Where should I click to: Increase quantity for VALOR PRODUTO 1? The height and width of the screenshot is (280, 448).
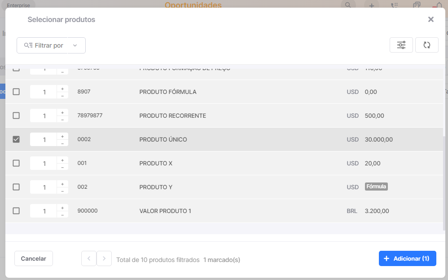tap(62, 208)
